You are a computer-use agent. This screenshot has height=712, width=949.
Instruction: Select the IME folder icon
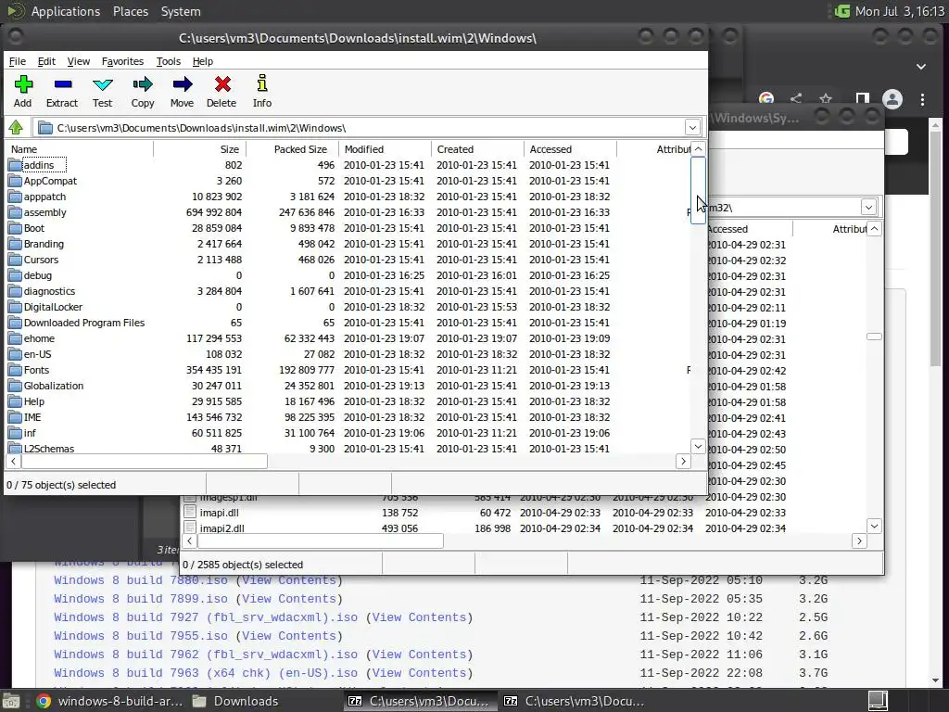(x=15, y=417)
